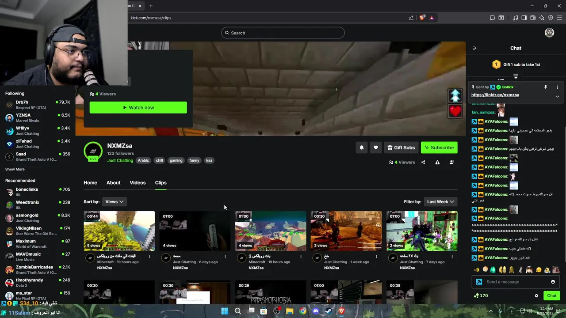
Task: Click the ksa tag
Action: tap(209, 160)
